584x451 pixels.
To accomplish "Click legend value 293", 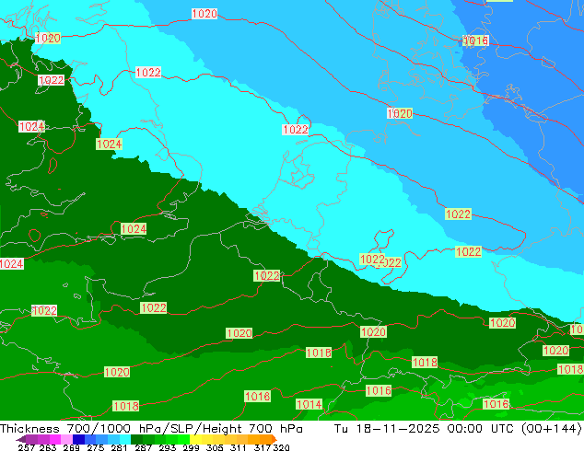I will (x=168, y=447).
